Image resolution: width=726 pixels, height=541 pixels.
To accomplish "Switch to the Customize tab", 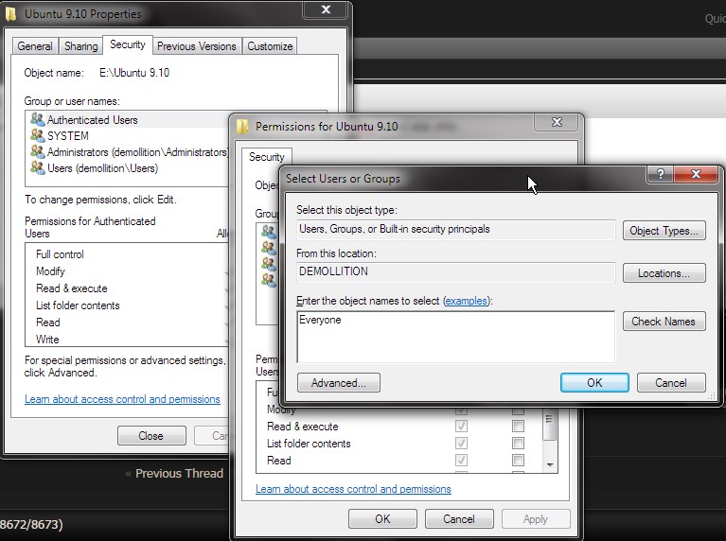I will 270,46.
